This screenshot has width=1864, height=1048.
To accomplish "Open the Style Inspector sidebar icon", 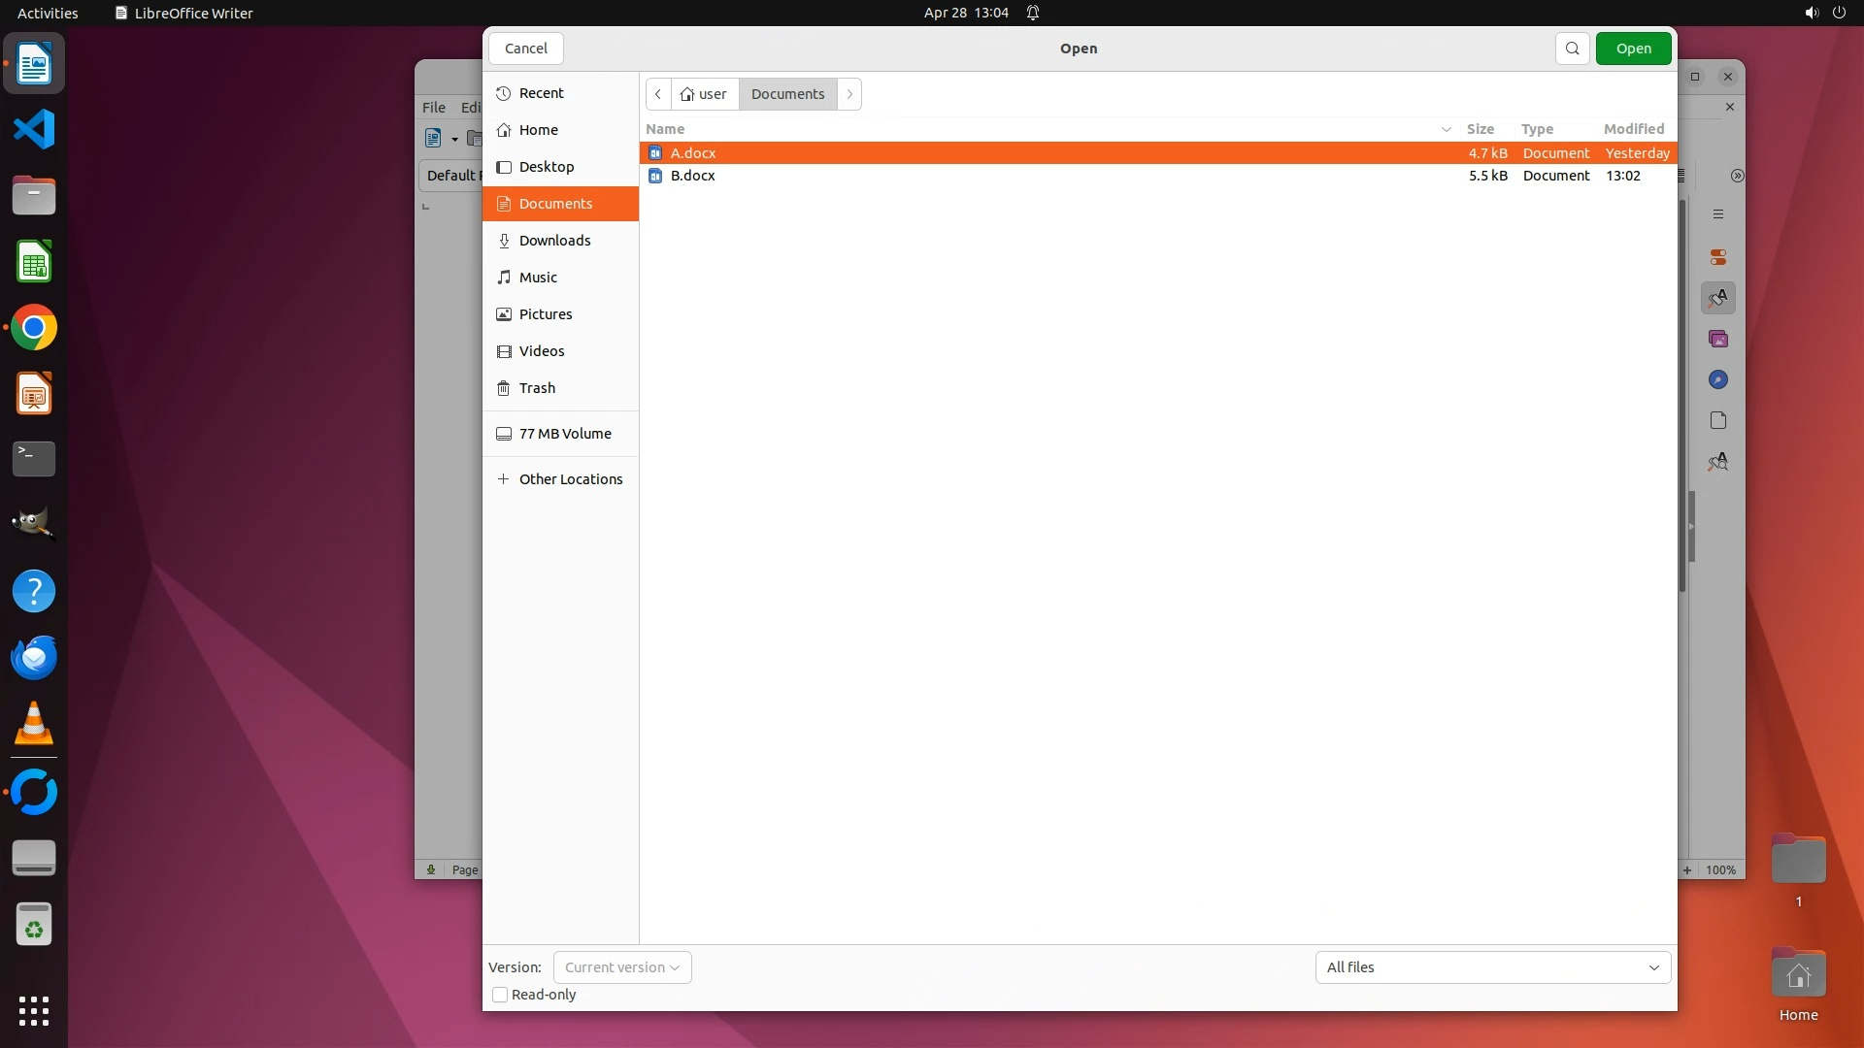I will 1718,461.
